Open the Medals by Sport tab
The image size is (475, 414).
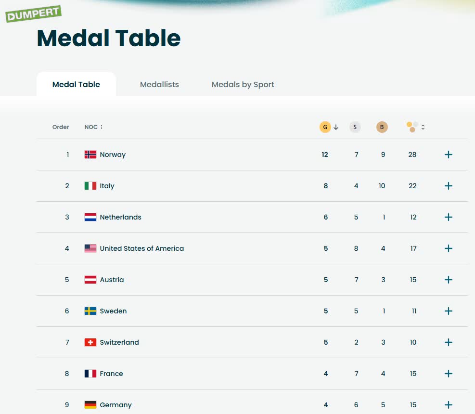pyautogui.click(x=243, y=84)
